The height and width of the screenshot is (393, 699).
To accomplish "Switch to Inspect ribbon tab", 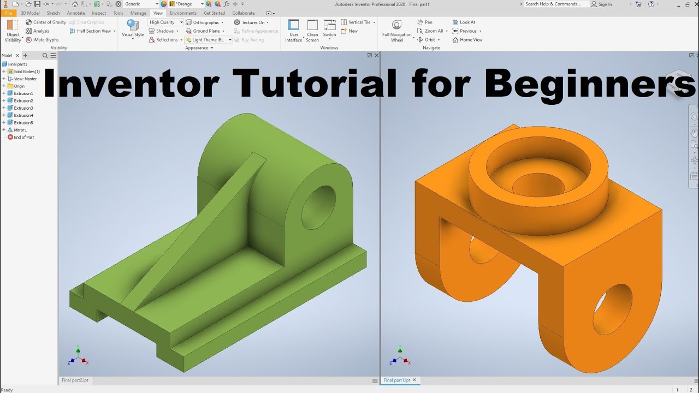I will coord(99,13).
